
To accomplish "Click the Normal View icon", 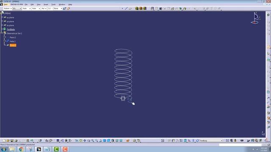I will point(101,141).
